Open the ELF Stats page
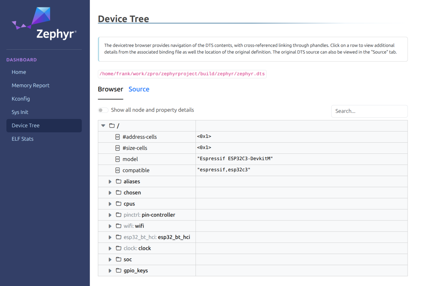The image size is (444, 286). pyautogui.click(x=23, y=139)
